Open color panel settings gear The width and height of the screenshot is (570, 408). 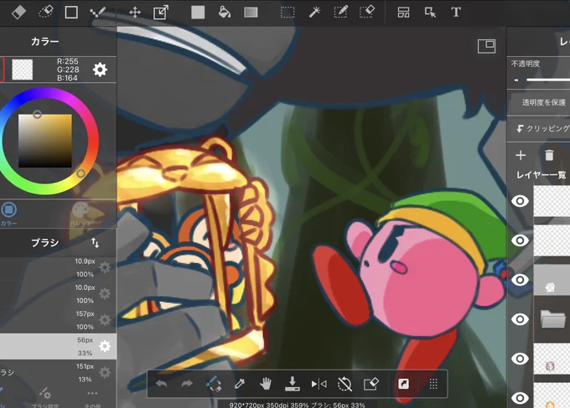(100, 70)
